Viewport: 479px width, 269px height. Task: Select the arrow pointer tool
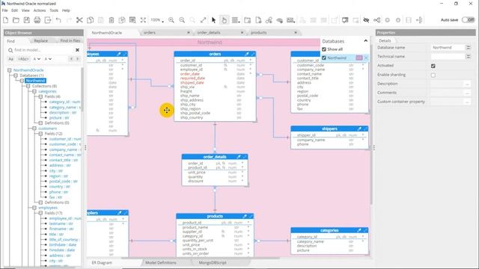point(213,20)
